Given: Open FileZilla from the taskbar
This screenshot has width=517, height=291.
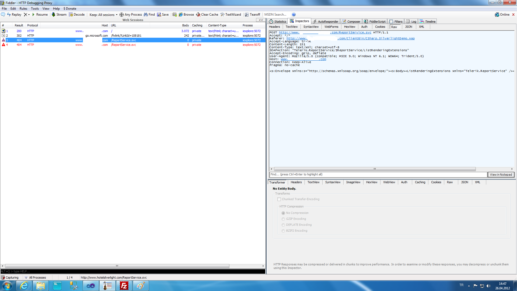Looking at the screenshot, I should pyautogui.click(x=124, y=286).
